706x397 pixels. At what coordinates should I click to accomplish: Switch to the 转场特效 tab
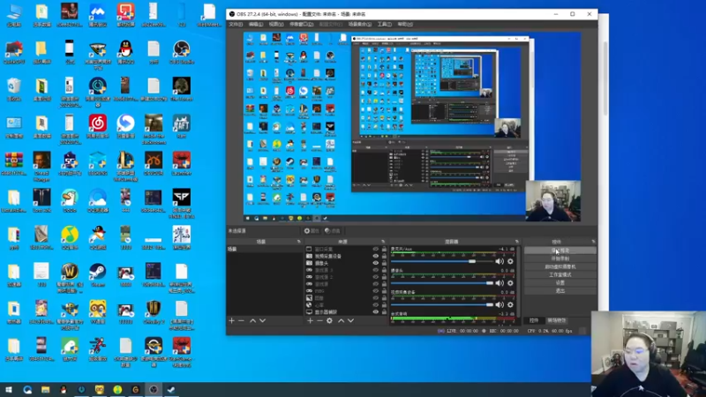[557, 320]
